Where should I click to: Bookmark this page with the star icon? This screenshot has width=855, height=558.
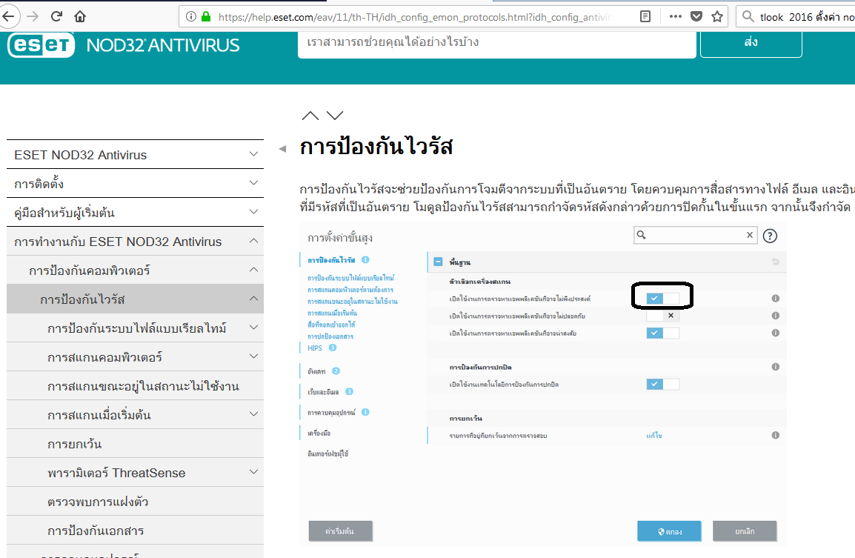tap(717, 16)
